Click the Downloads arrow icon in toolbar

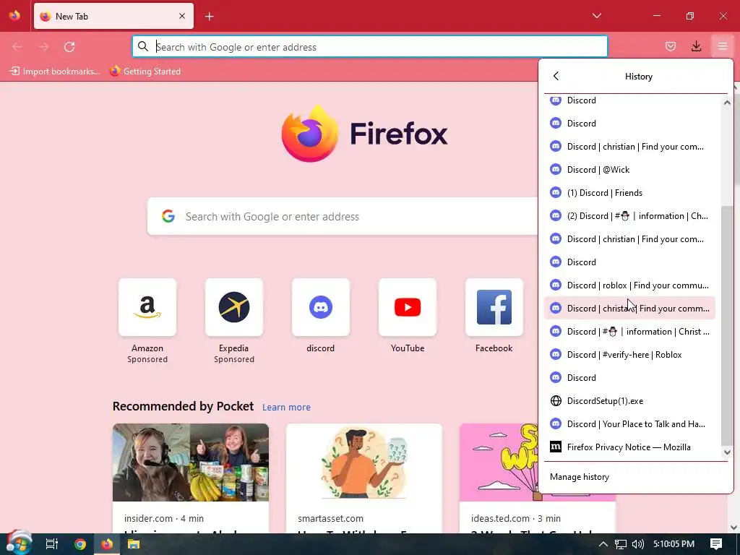tap(696, 46)
